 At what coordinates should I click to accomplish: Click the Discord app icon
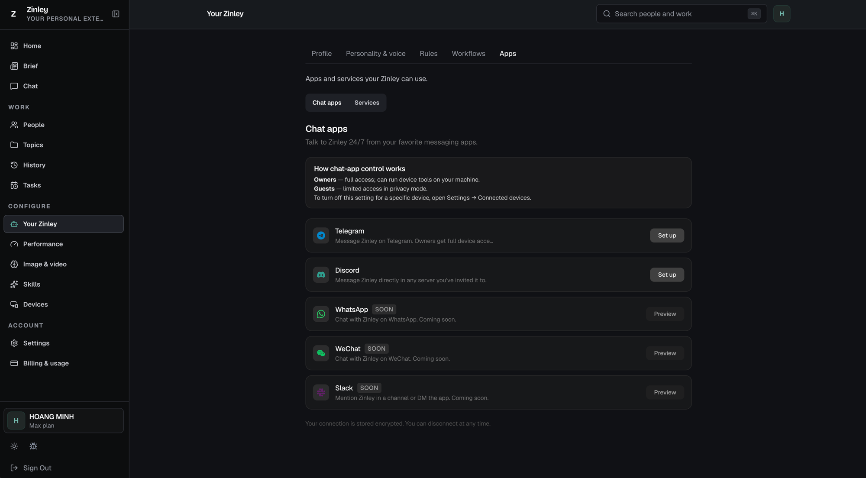click(321, 275)
